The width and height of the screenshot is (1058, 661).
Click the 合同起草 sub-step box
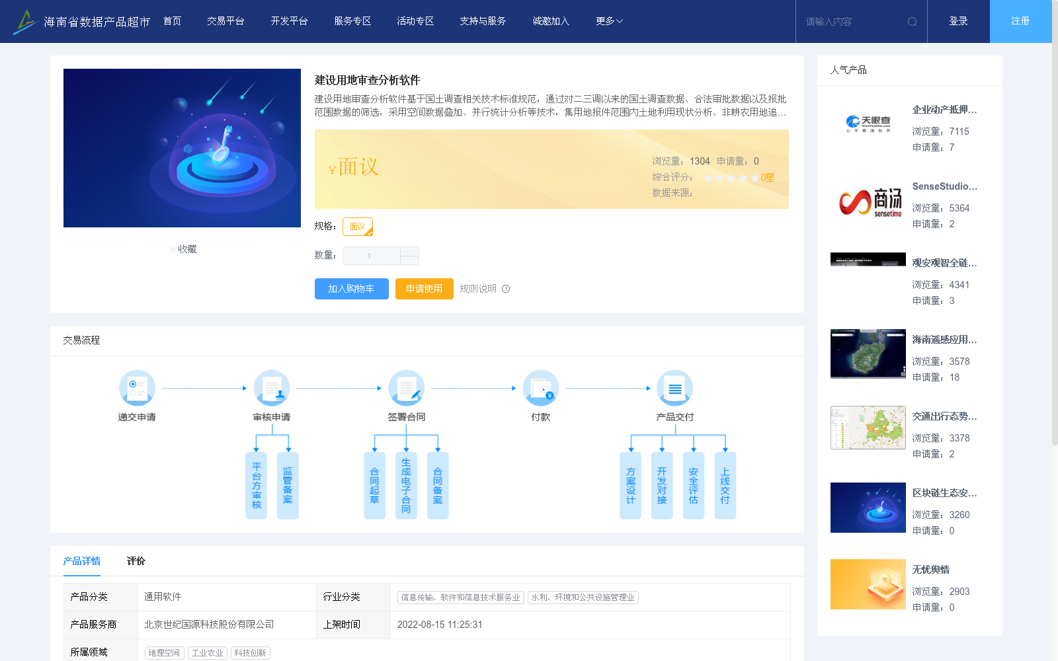[374, 485]
